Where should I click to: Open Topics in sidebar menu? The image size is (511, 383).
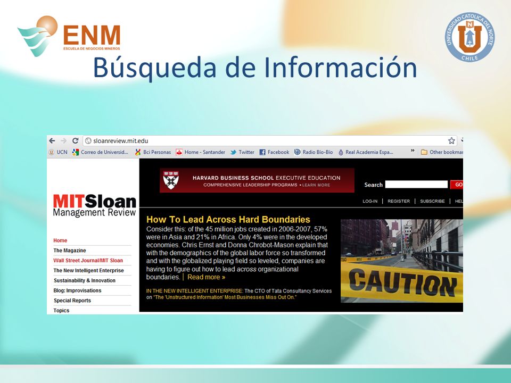coord(61,310)
